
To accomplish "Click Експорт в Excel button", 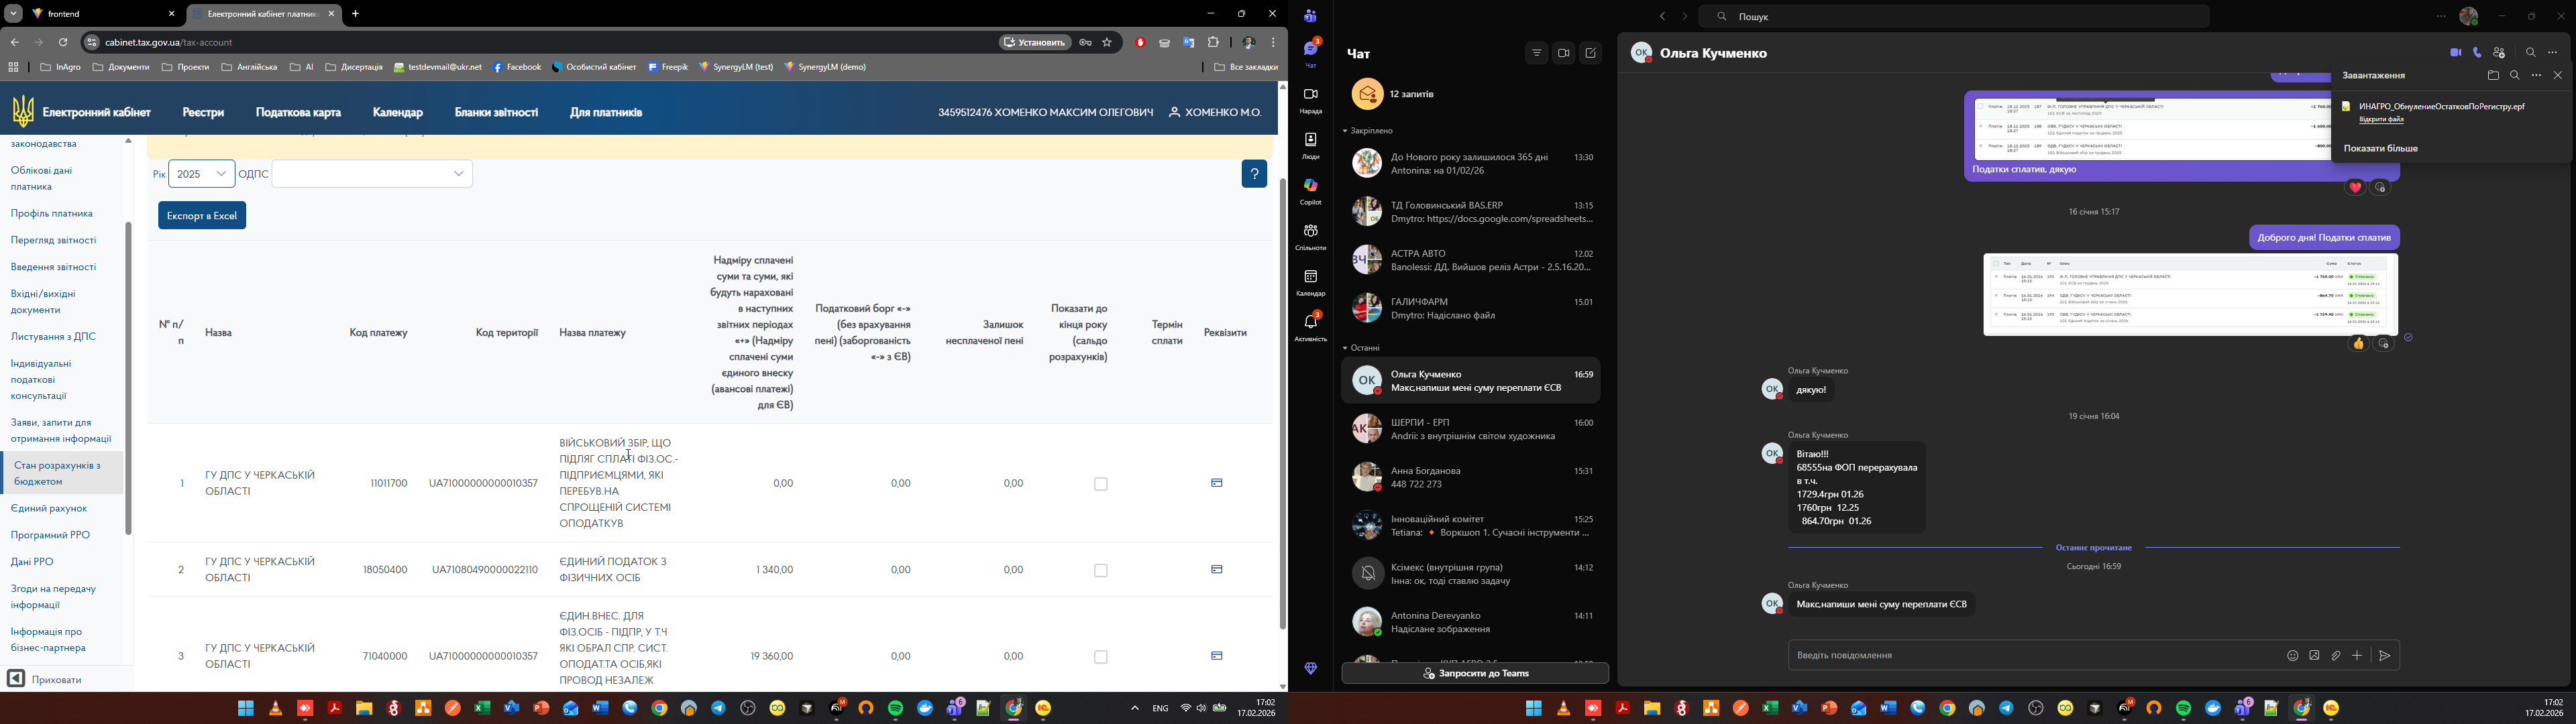I will coord(202,216).
